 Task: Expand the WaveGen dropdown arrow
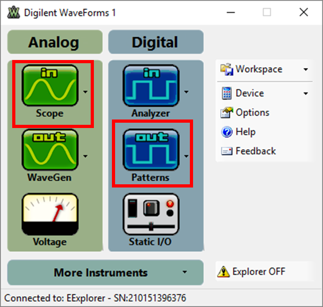85,156
